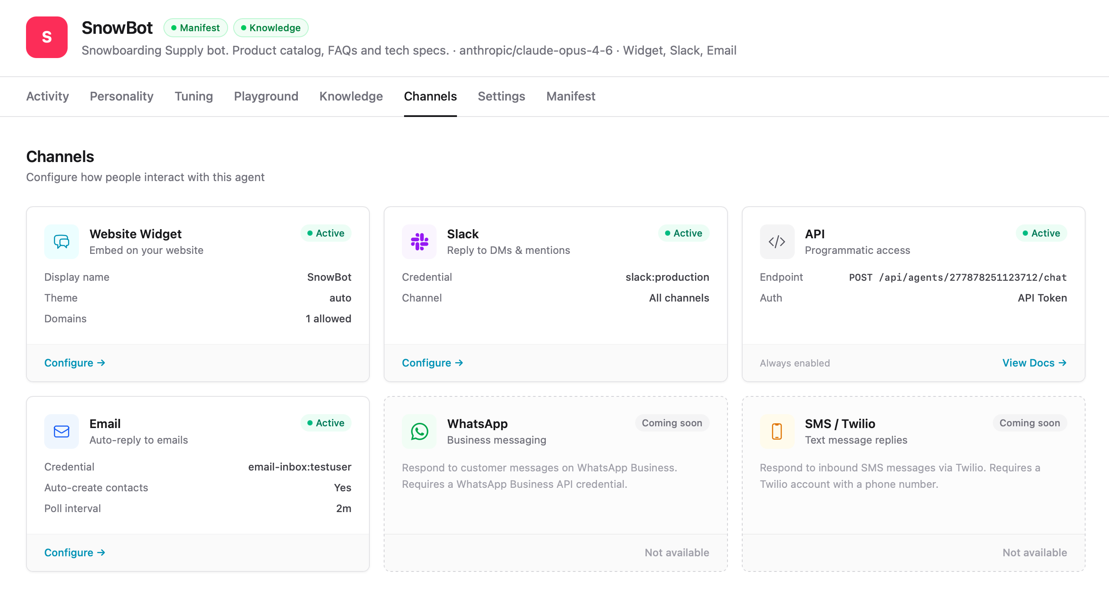
Task: Click Configure on the Email card
Action: (x=75, y=553)
